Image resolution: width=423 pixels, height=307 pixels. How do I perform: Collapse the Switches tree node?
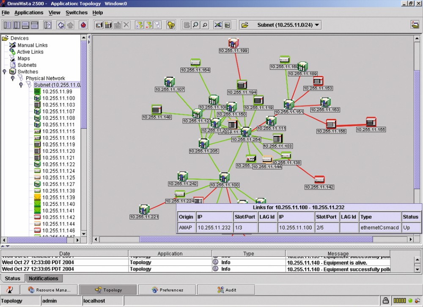point(4,72)
